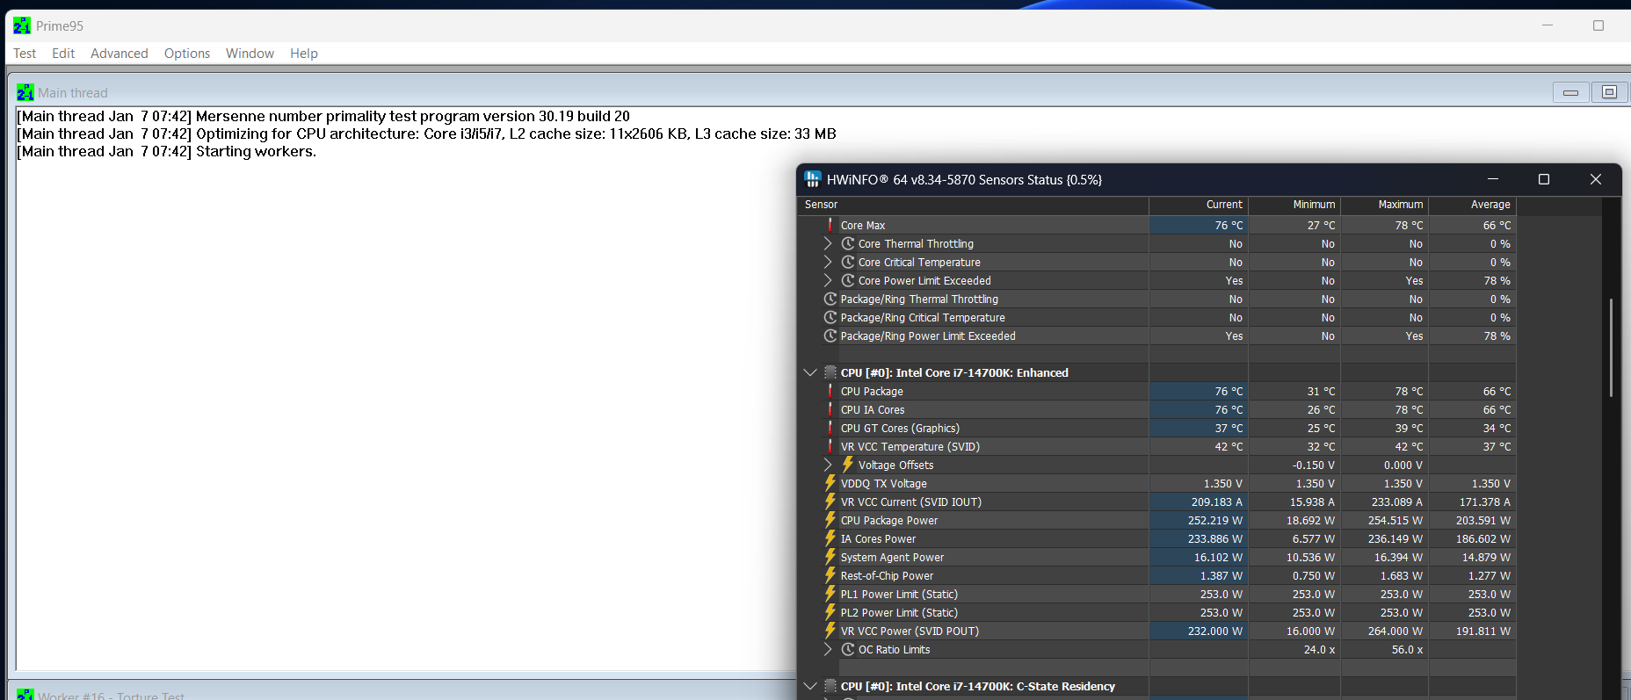The width and height of the screenshot is (1631, 700).
Task: Click the Prime95 icon in the title bar
Action: 22,26
